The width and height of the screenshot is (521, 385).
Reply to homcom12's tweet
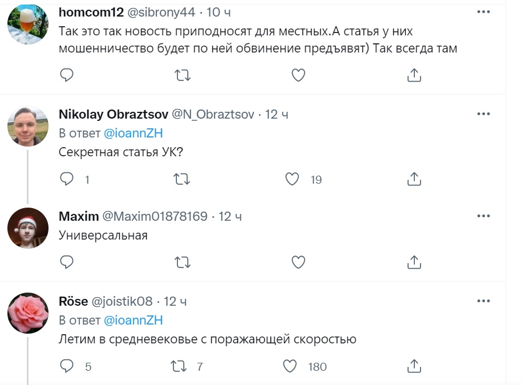pos(67,75)
